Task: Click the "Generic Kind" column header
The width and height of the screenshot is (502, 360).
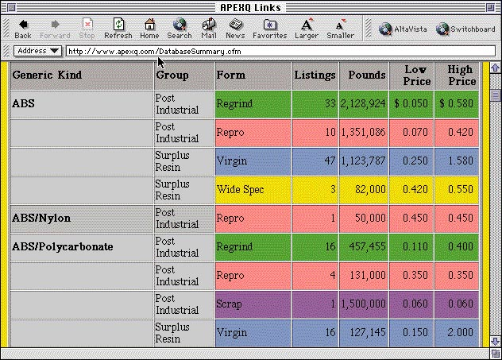Action: click(82, 75)
